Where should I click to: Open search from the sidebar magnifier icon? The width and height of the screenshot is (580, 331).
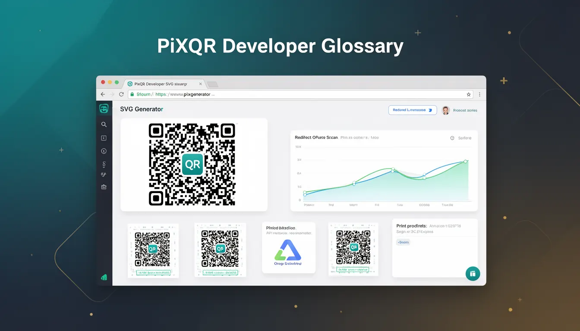click(x=104, y=125)
